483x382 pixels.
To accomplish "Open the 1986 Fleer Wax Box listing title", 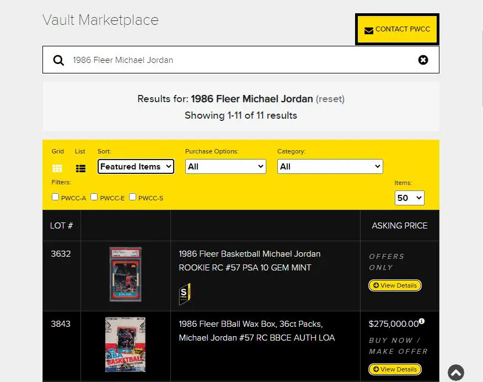I will coord(256,331).
